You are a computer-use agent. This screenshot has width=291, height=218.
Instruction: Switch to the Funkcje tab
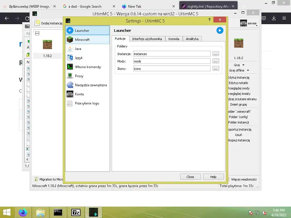coord(120,39)
